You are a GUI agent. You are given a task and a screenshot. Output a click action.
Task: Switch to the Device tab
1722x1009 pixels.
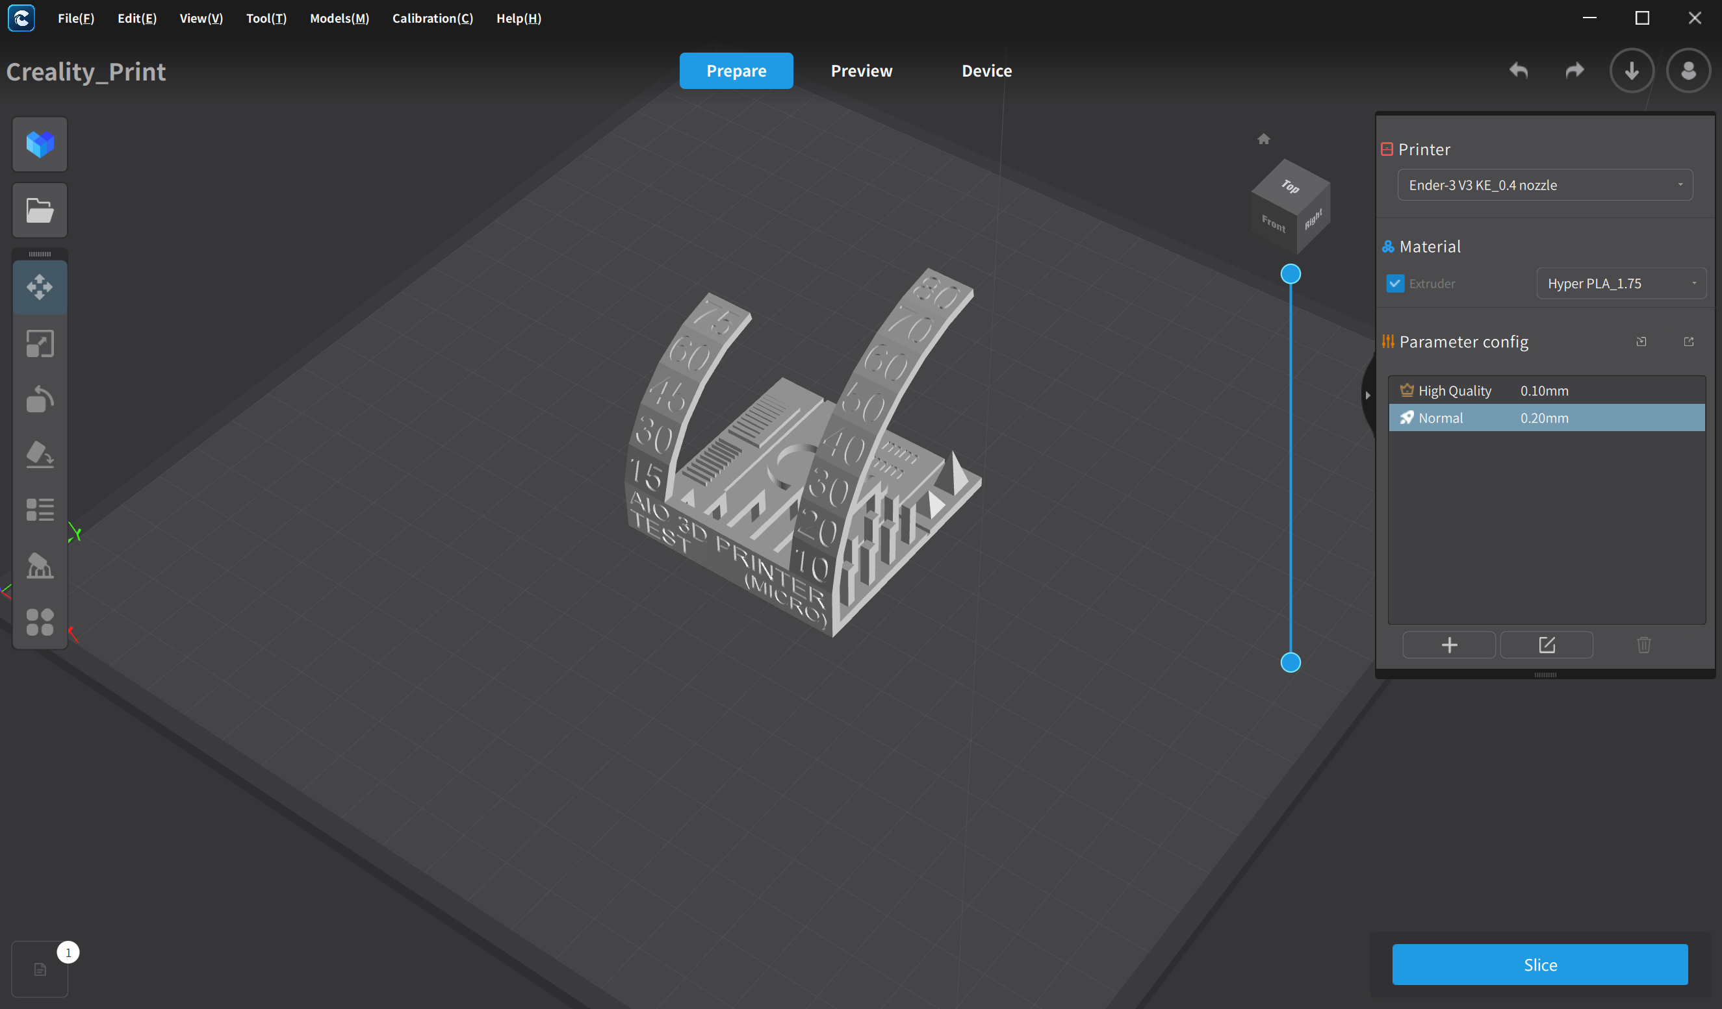tap(986, 70)
